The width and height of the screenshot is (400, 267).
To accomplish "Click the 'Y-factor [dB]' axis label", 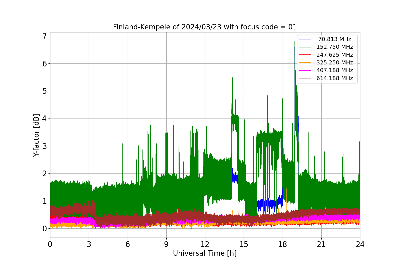I will (x=36, y=135).
